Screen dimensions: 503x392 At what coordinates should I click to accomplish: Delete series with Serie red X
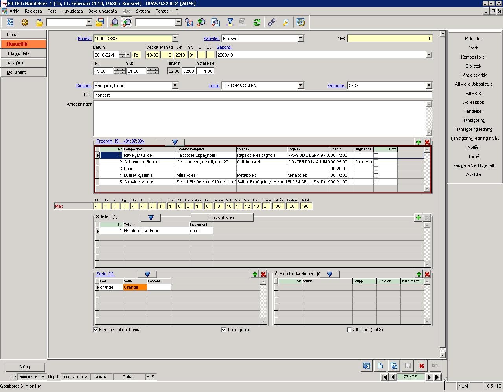pyautogui.click(x=263, y=274)
